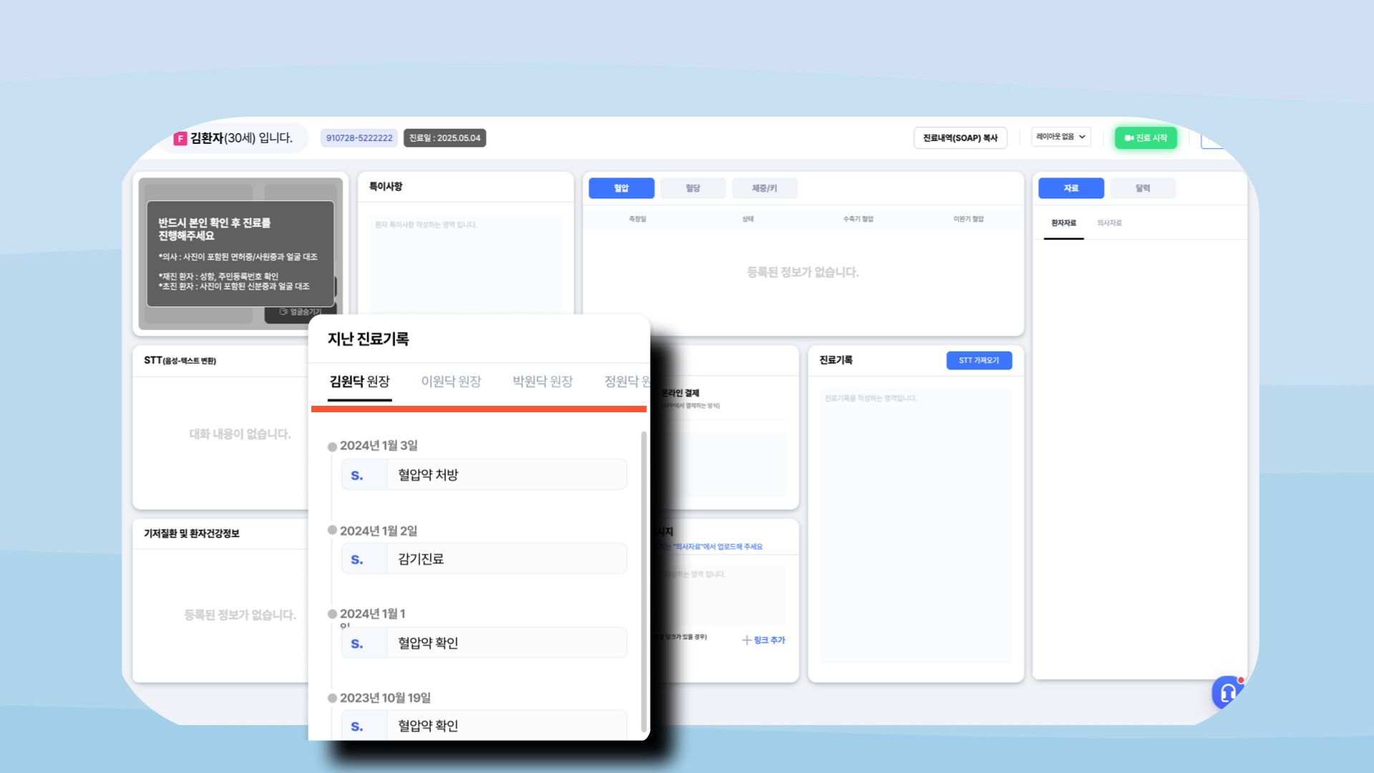Click the camera icon on 진료 시작

pyautogui.click(x=1129, y=138)
